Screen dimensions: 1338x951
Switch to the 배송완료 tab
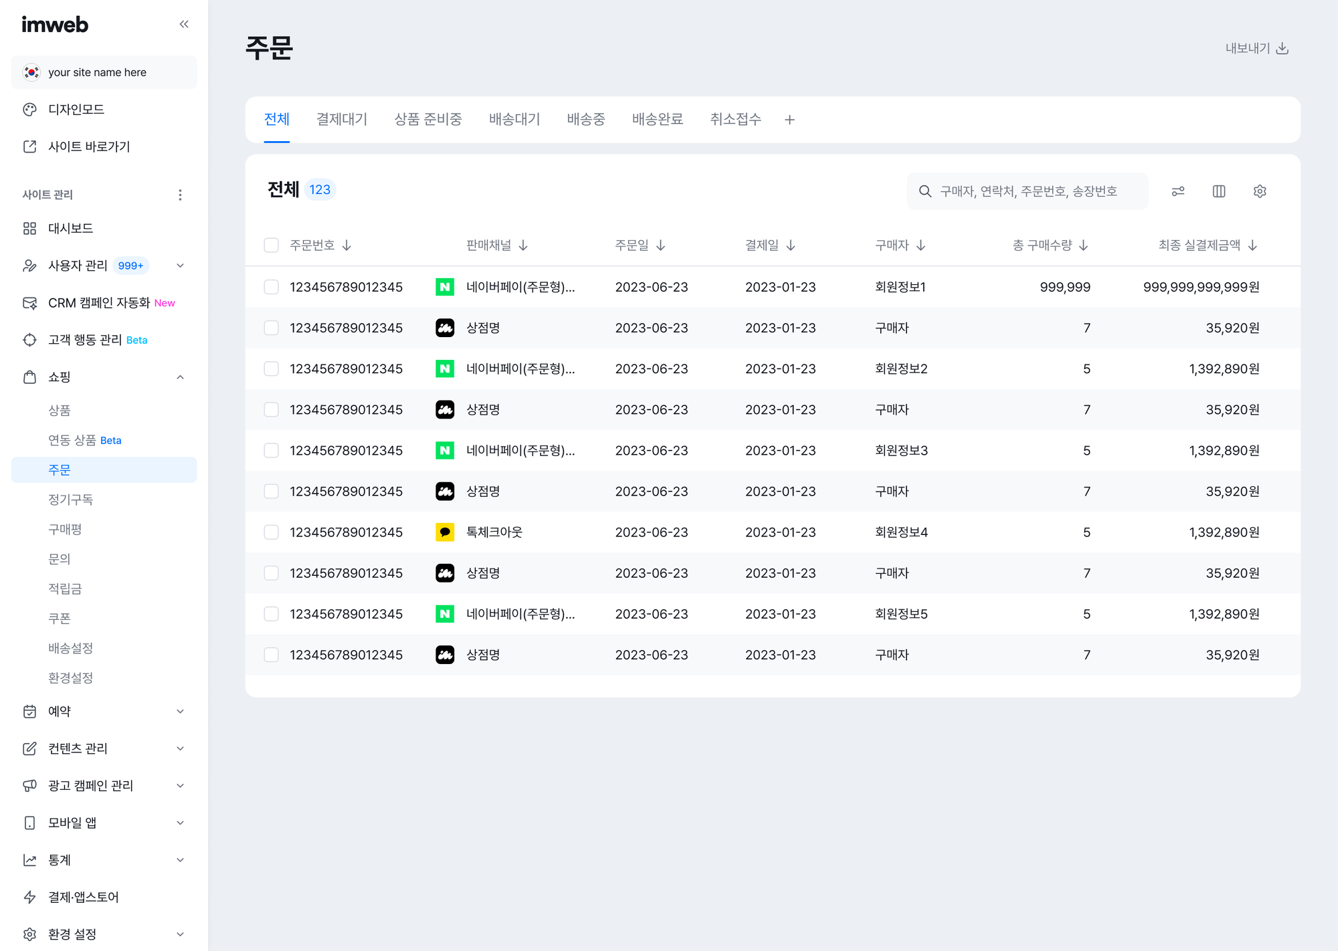[658, 120]
